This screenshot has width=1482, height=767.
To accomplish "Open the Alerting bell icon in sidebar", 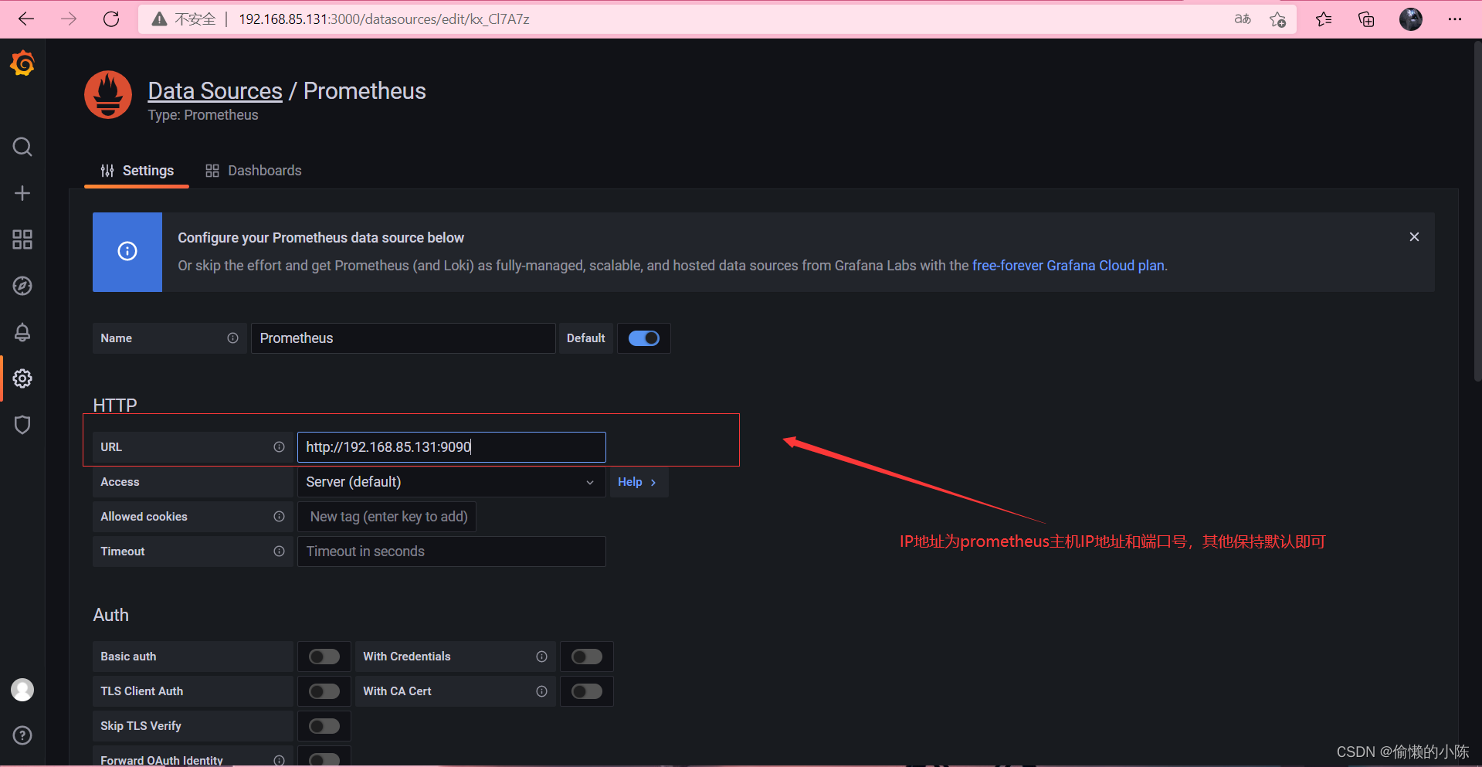I will coord(22,332).
